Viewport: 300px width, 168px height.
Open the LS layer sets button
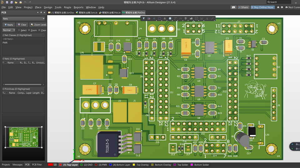tap(55, 165)
